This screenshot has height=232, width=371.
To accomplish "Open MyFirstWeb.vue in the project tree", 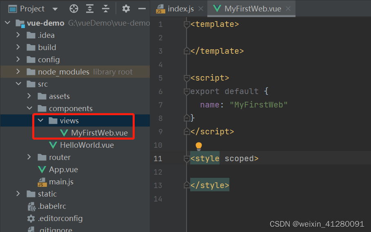I will click(x=99, y=133).
